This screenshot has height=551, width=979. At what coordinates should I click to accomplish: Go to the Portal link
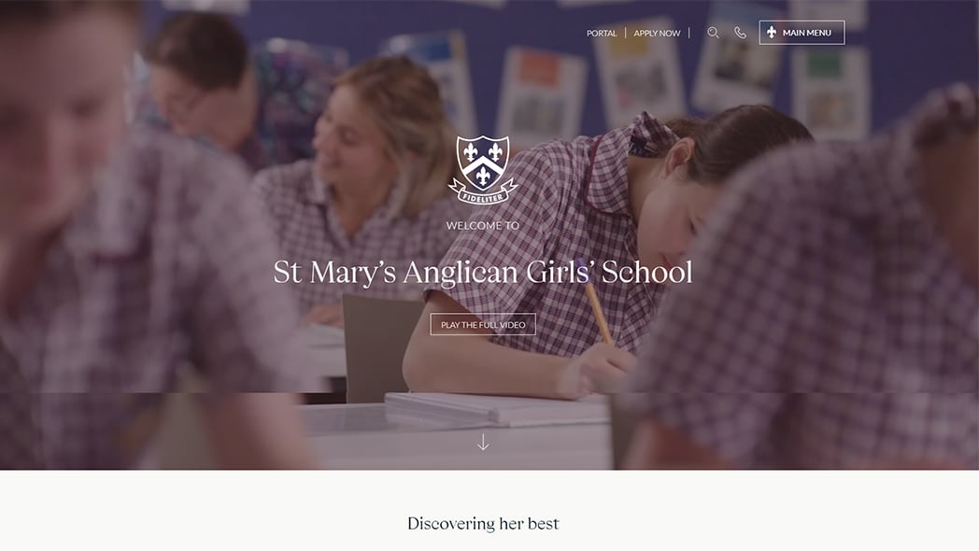pyautogui.click(x=602, y=33)
